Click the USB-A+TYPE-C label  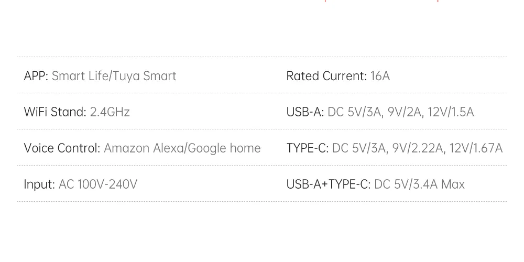pos(329,184)
